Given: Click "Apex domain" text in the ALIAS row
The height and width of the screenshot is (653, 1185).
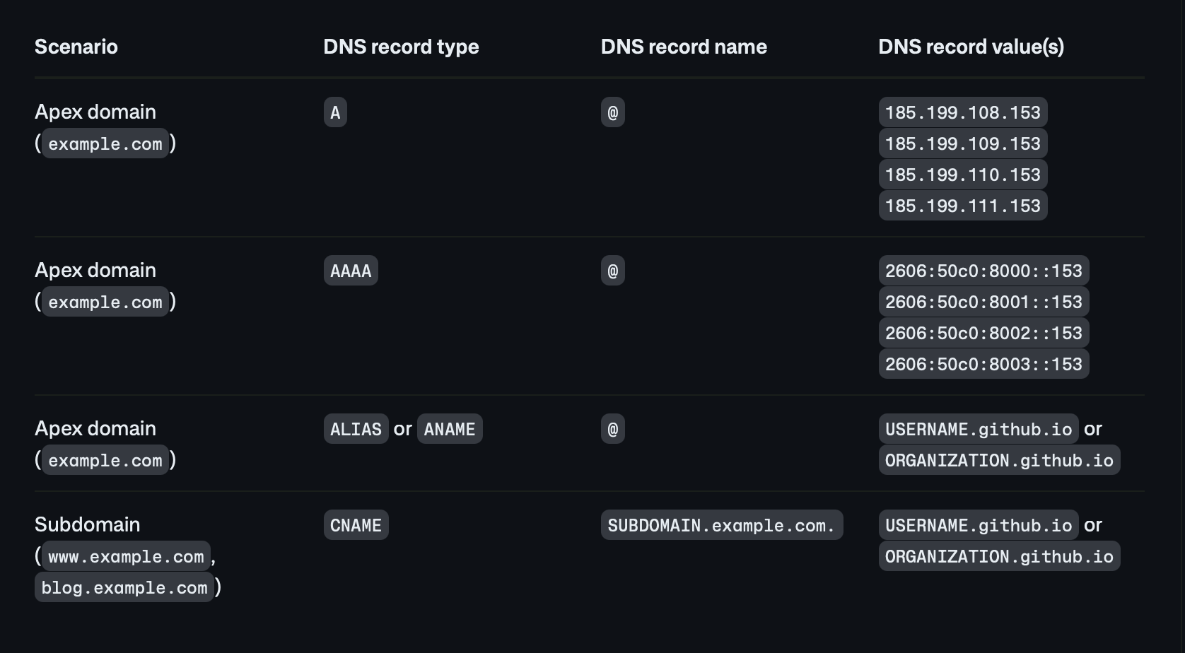Looking at the screenshot, I should (x=95, y=428).
